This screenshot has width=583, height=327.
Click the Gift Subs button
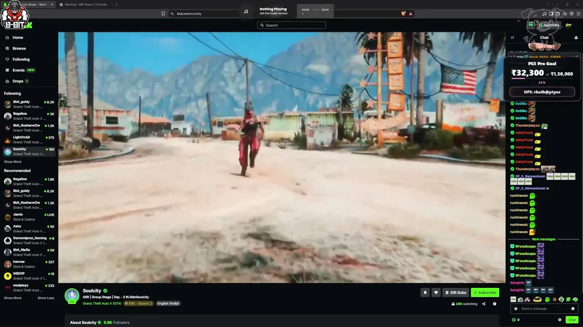tap(455, 292)
